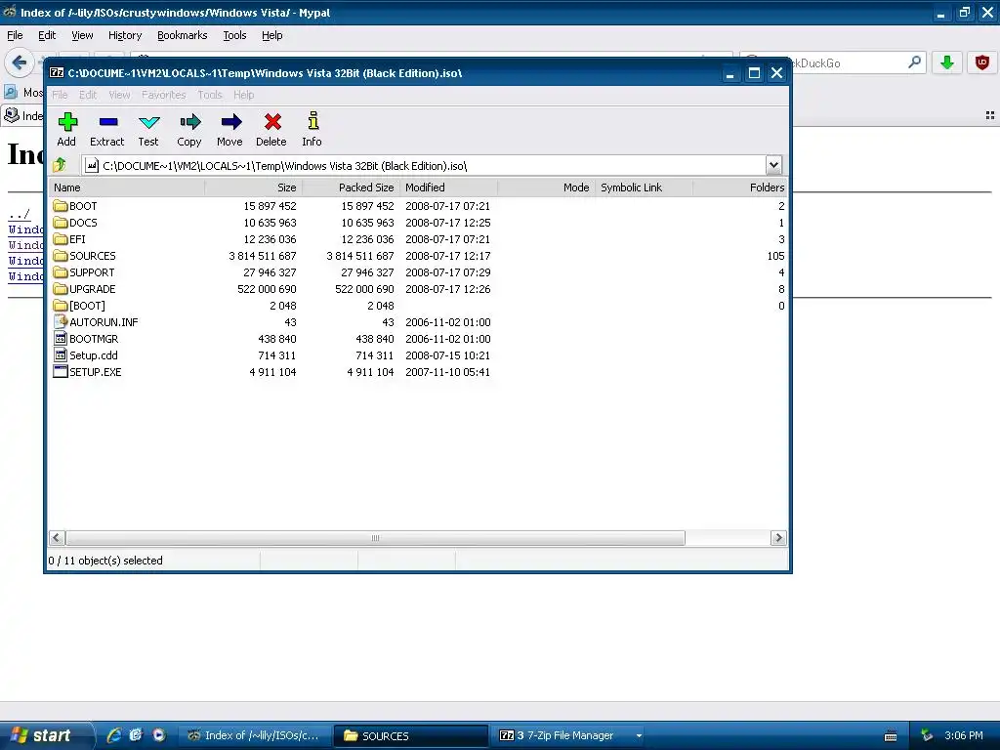Switch to SOURCES taskbar window
Image resolution: width=1000 pixels, height=750 pixels.
(x=411, y=735)
